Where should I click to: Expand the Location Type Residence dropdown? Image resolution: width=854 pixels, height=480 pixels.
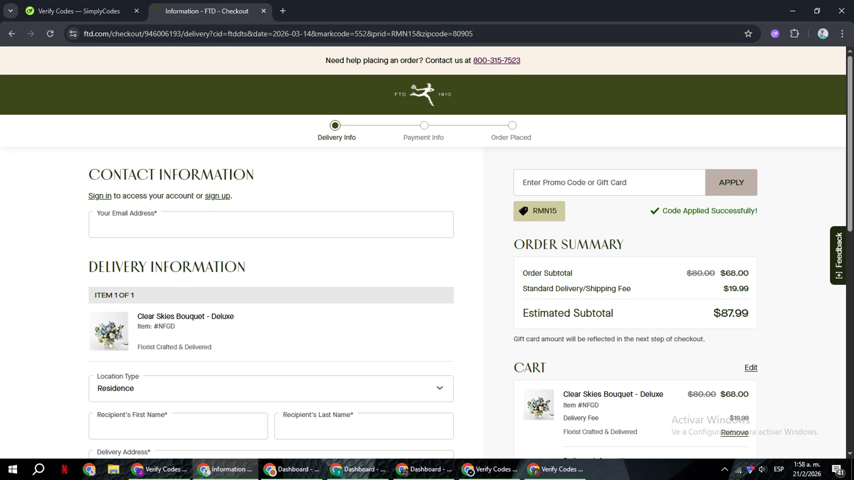tap(271, 388)
